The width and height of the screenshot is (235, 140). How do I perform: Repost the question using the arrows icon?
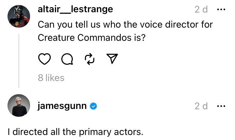[89, 59]
